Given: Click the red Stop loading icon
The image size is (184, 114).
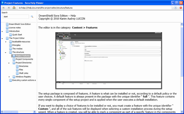Looking at the screenshot, I should 181,8.
